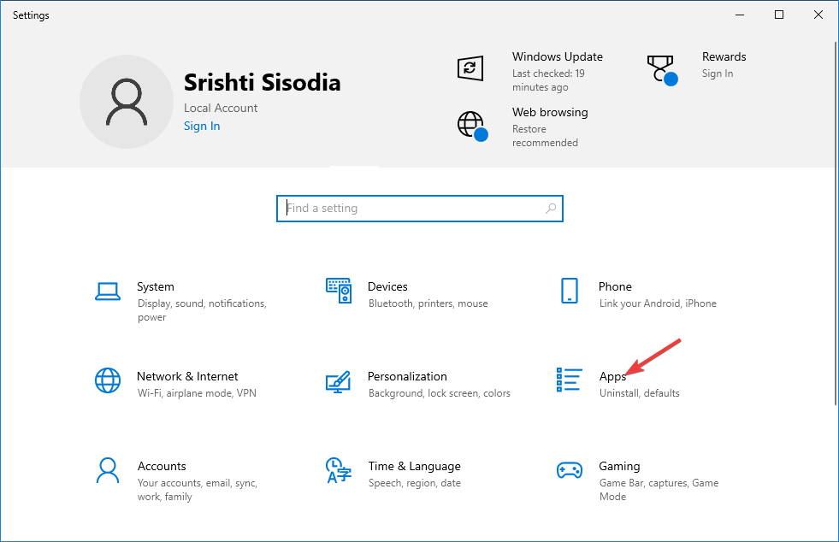Select 'Display, sound, notifications, power' description
The image size is (839, 542).
tap(202, 310)
